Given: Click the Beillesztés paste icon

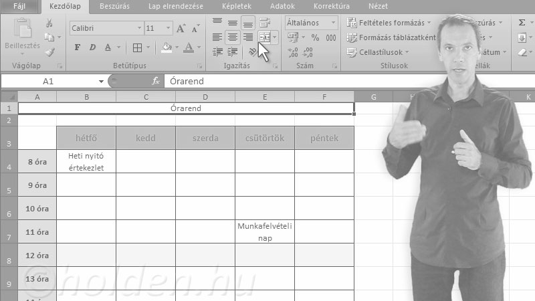Looking at the screenshot, I should tap(23, 28).
